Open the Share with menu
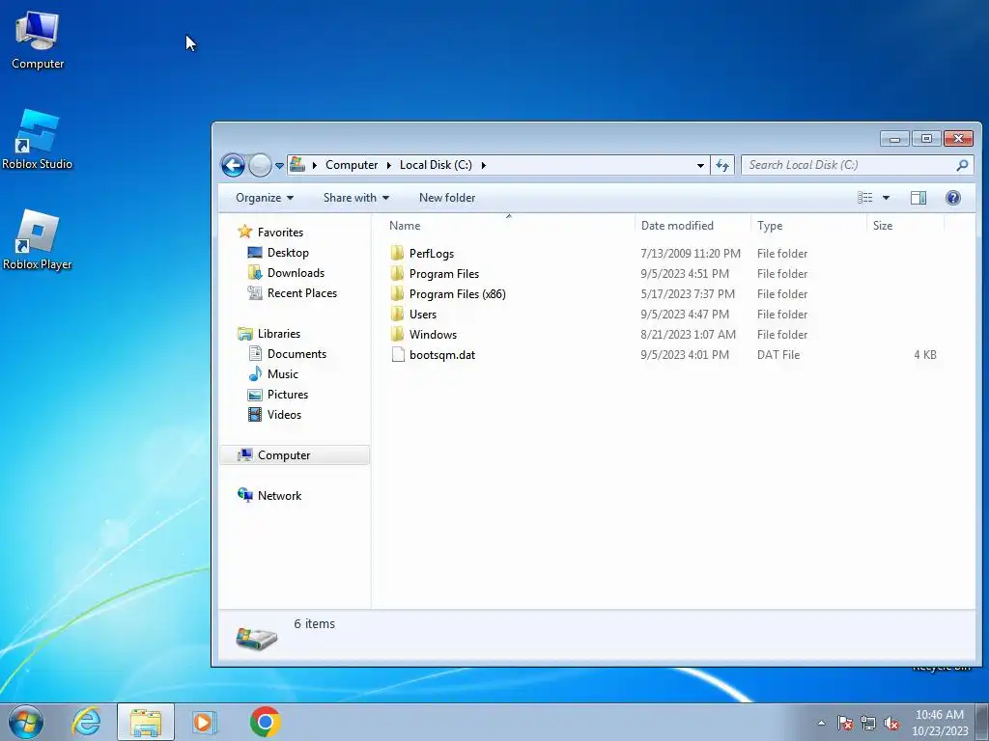This screenshot has width=989, height=741. [x=355, y=198]
